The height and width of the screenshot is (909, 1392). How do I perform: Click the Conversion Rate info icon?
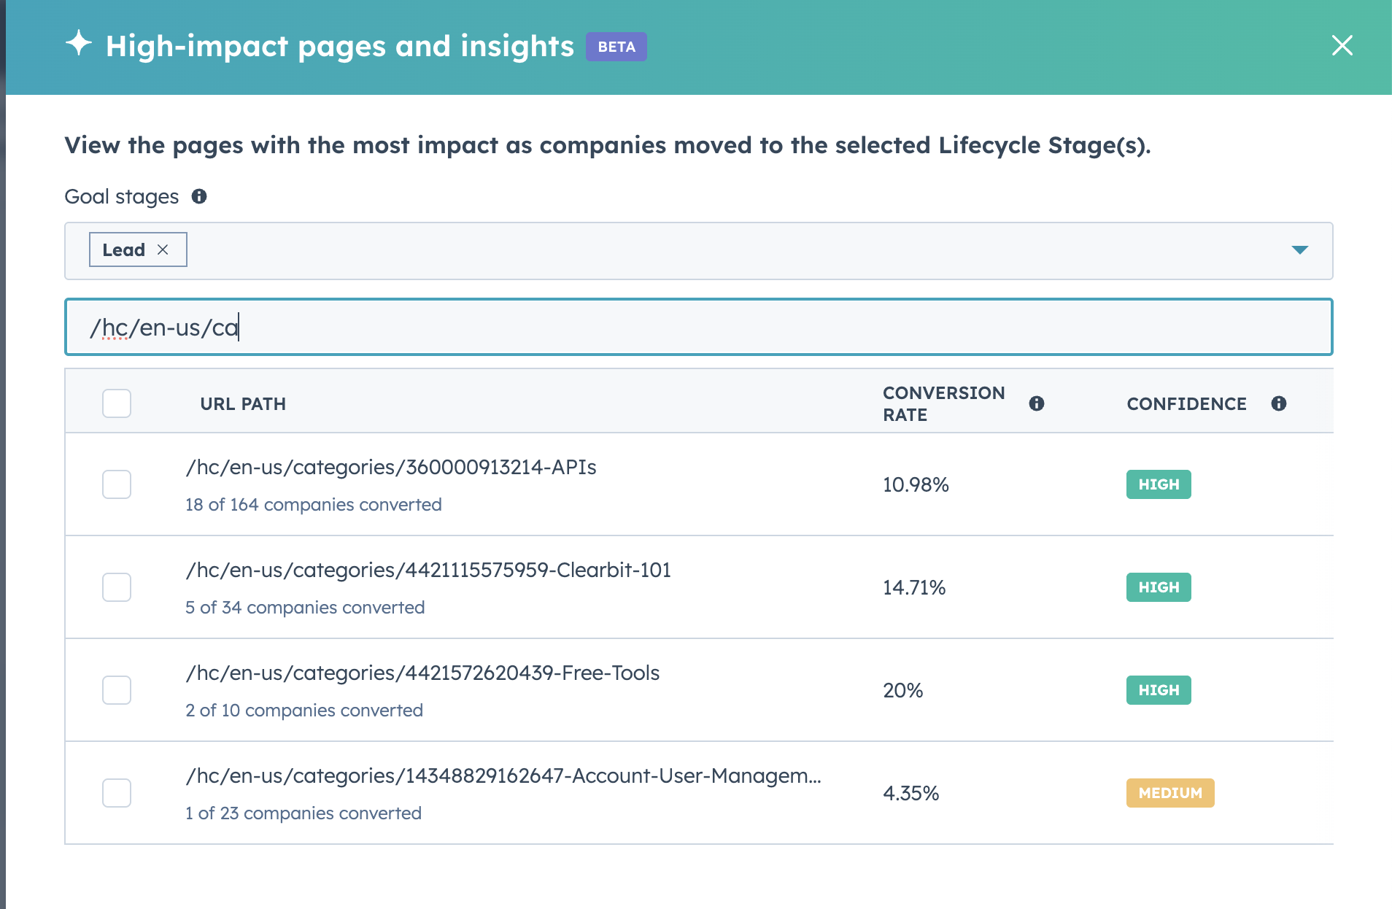coord(1036,403)
